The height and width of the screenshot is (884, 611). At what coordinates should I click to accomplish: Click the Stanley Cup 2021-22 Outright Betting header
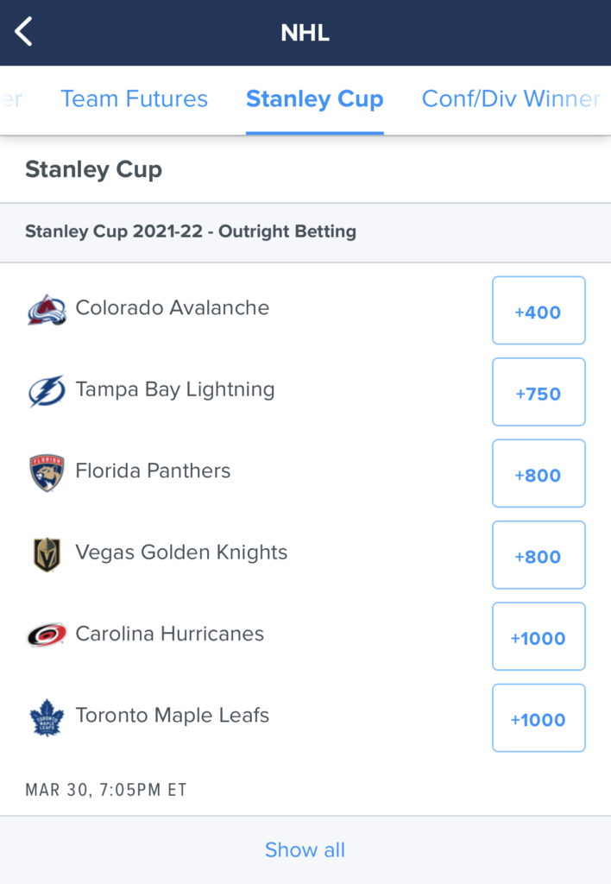click(x=305, y=232)
